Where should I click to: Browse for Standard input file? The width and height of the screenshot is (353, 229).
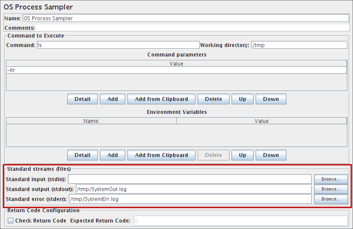click(x=331, y=179)
